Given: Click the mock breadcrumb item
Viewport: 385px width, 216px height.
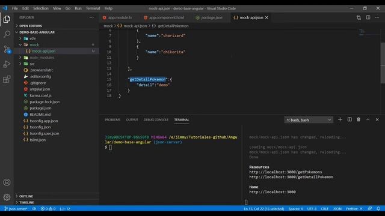Looking at the screenshot, I should (108, 26).
